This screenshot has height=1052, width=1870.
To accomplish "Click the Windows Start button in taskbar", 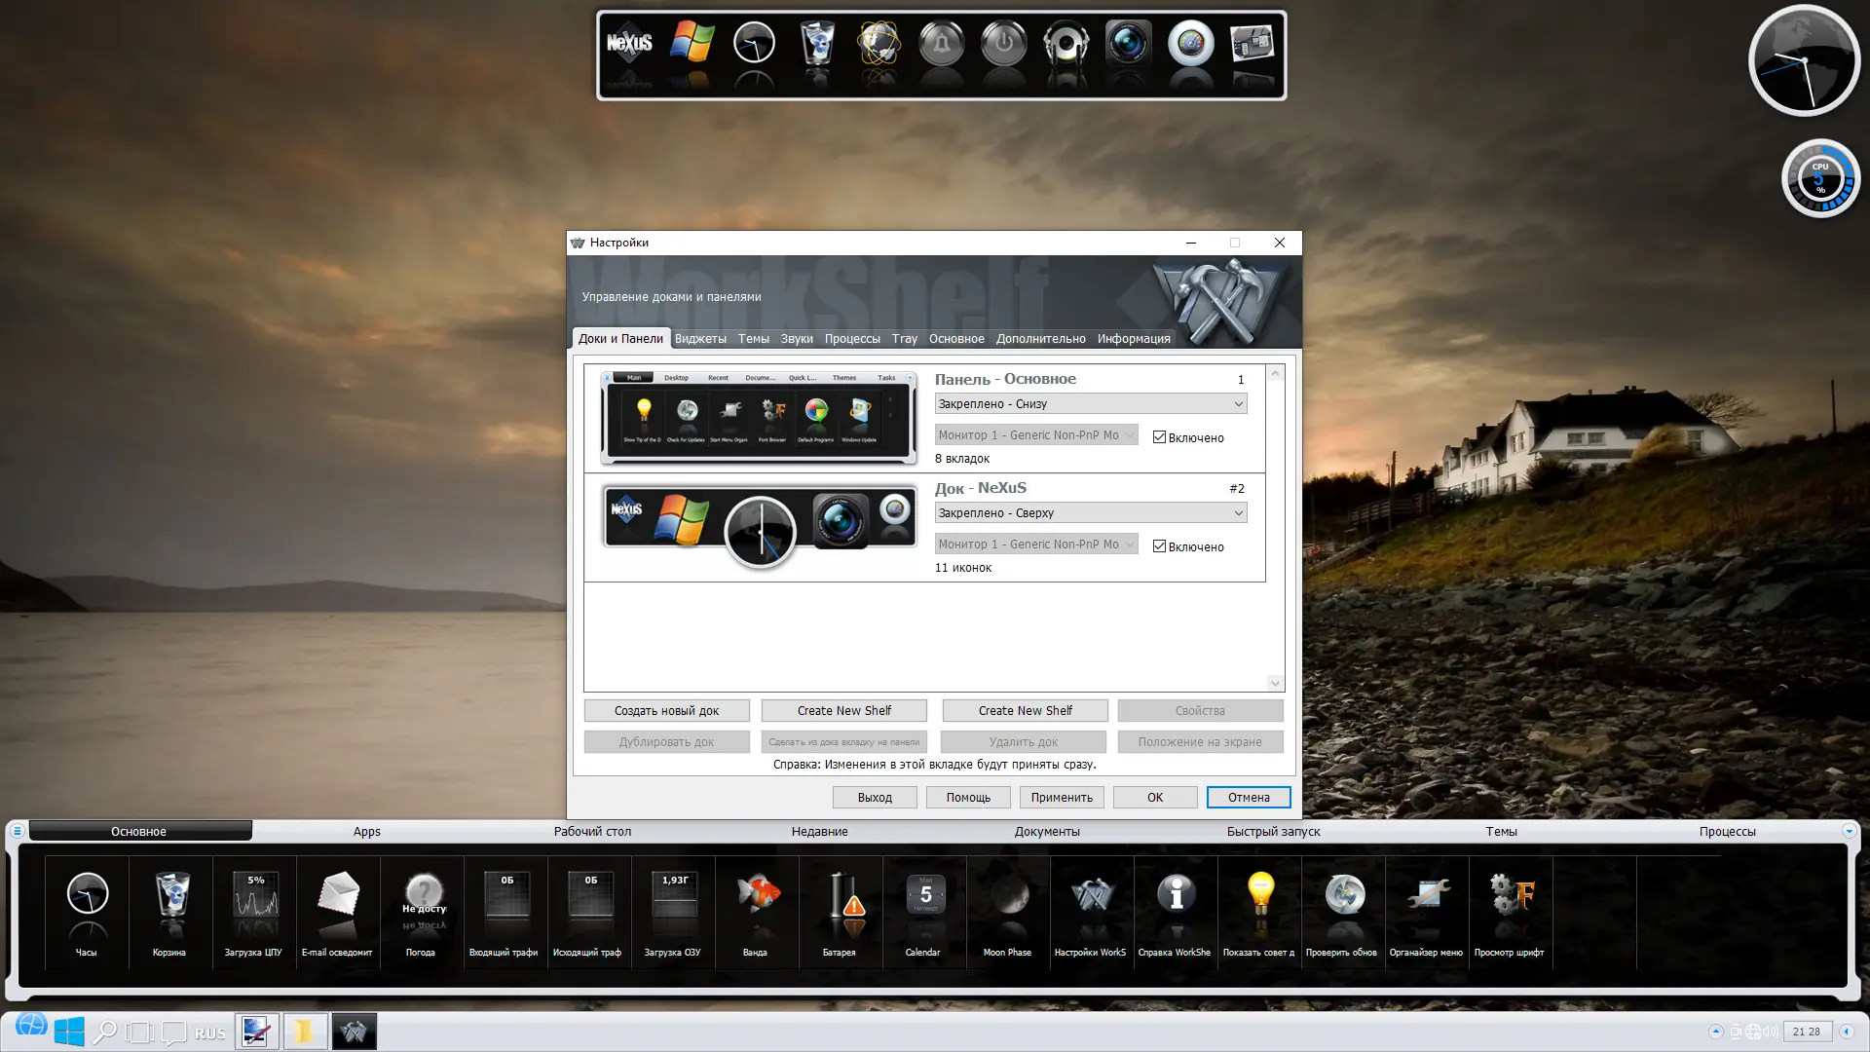I will click(x=69, y=1032).
